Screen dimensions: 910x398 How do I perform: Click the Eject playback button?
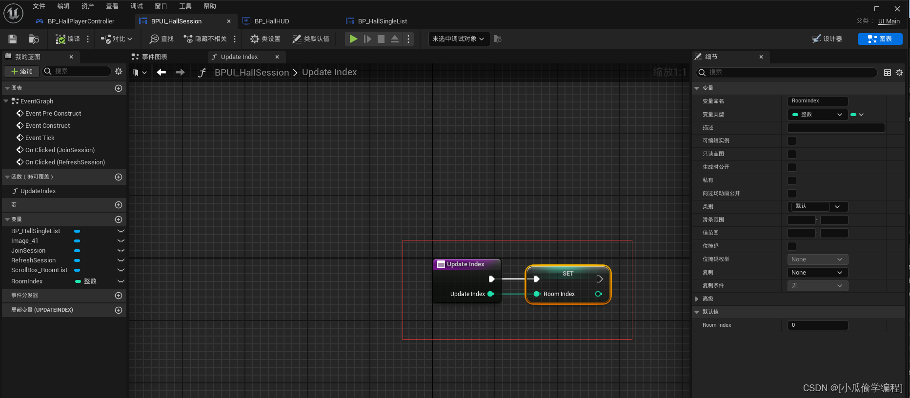point(395,39)
